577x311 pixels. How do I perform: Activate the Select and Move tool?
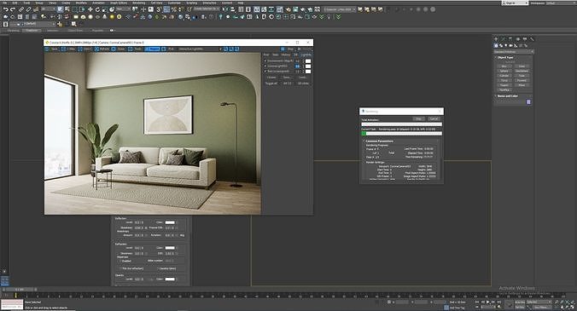(x=90, y=9)
